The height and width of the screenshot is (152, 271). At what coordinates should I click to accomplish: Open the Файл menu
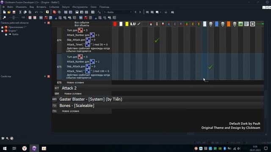[10, 7]
